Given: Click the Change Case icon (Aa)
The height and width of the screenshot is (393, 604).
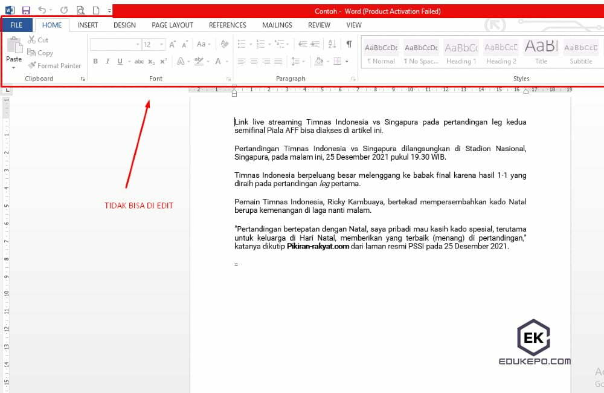Looking at the screenshot, I should [202, 44].
